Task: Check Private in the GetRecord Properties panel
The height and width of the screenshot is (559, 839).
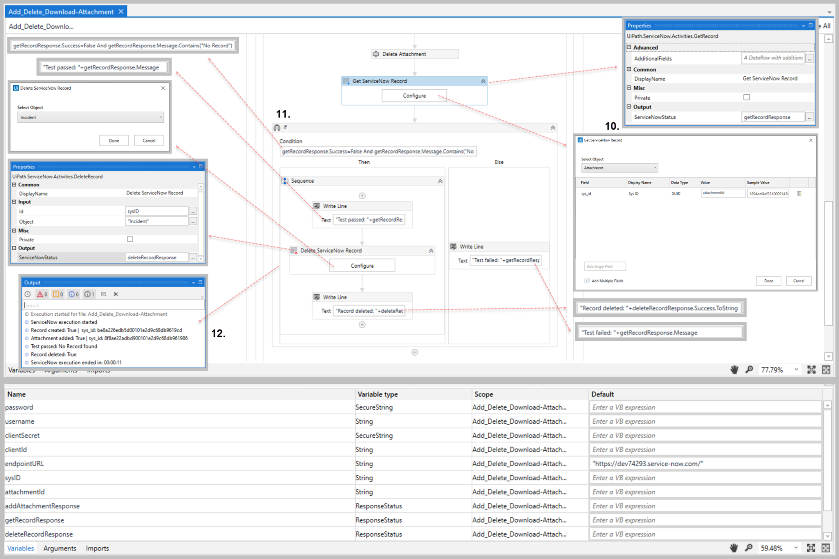Action: (x=747, y=97)
